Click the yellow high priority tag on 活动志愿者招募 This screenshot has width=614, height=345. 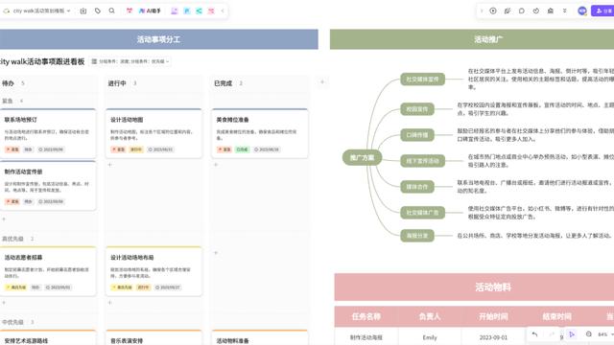click(x=16, y=287)
